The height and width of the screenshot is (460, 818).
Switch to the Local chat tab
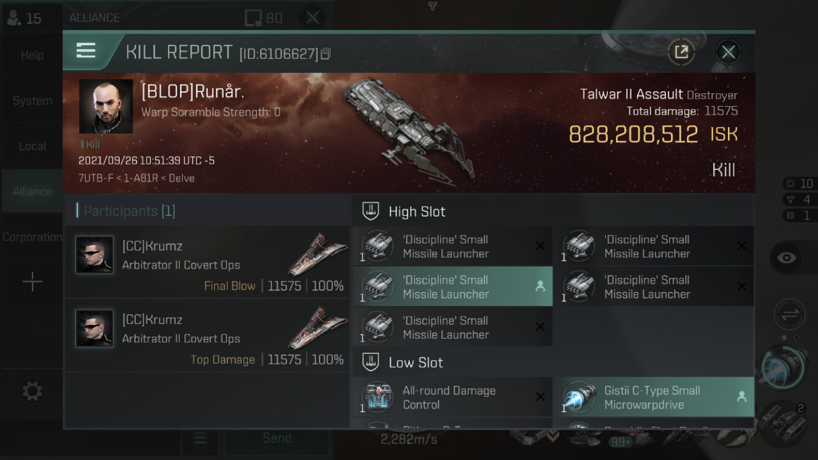[32, 146]
